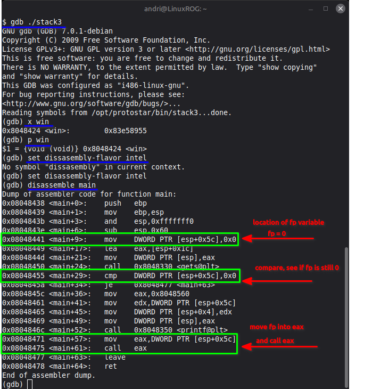This screenshot has width=389, height=389.
Task: Click the main+36 'mov eax,0x8048560' line
Action: 96,294
